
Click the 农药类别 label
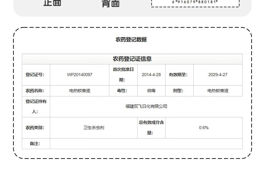coord(35,128)
